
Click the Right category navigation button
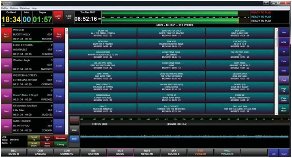click(284, 152)
